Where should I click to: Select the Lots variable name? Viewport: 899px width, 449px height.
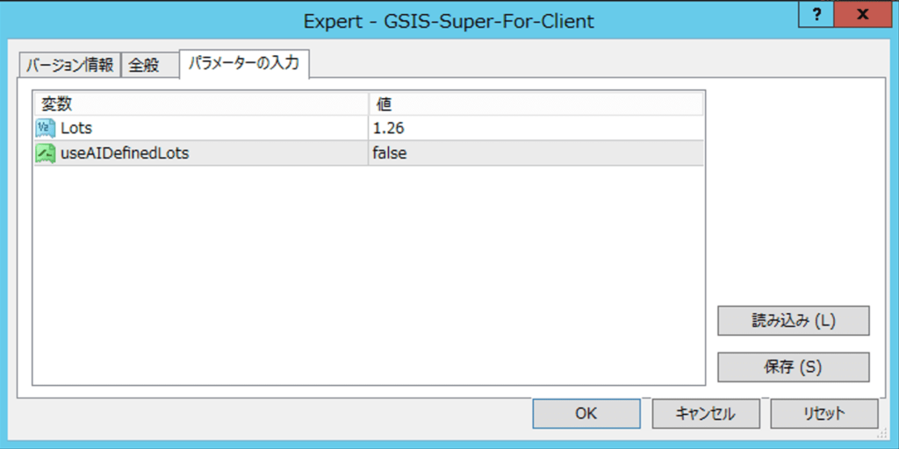coord(76,129)
